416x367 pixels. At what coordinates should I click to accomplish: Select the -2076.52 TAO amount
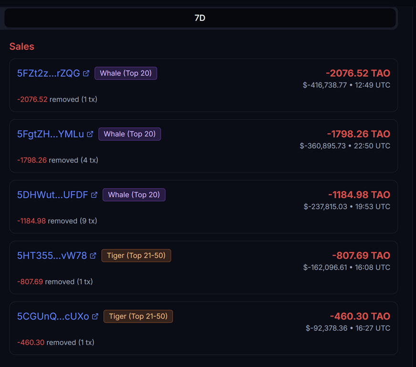[358, 73]
